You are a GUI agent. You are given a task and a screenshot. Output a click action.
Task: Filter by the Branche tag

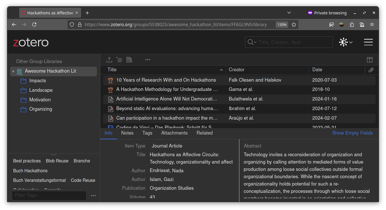(82, 161)
